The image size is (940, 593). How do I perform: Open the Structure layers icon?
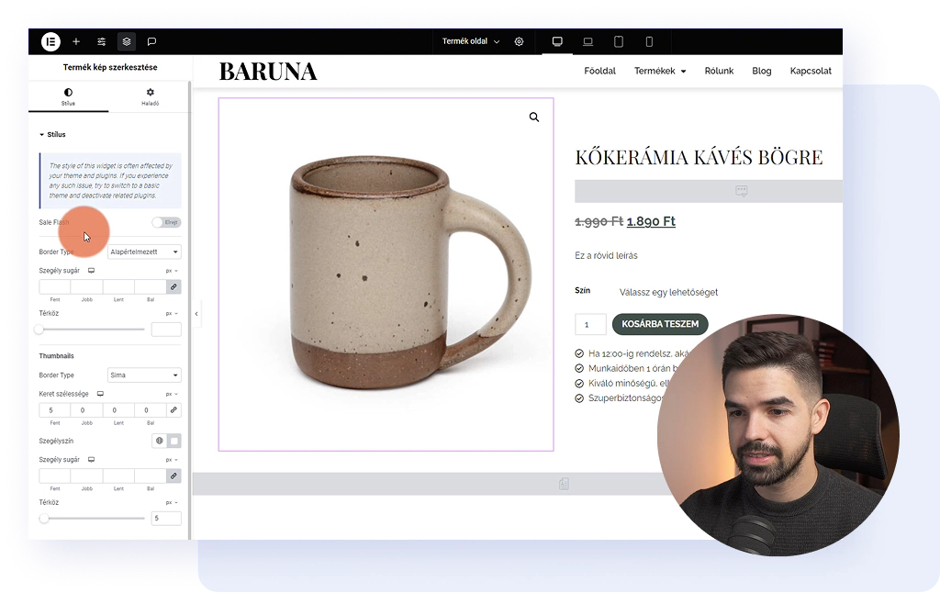(x=127, y=41)
